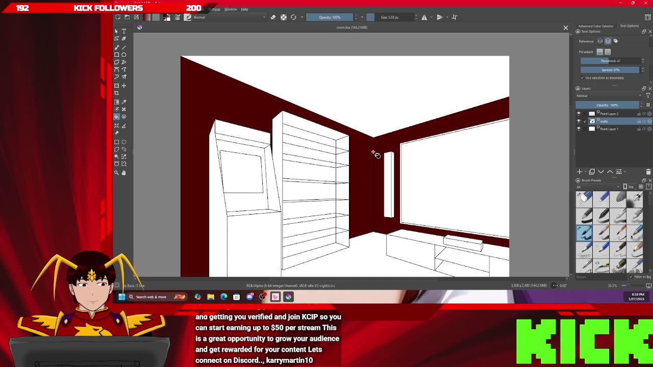Select the color labeled layers reference option

pos(616,41)
